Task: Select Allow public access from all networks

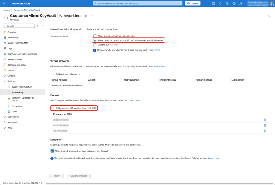Action: point(95,36)
